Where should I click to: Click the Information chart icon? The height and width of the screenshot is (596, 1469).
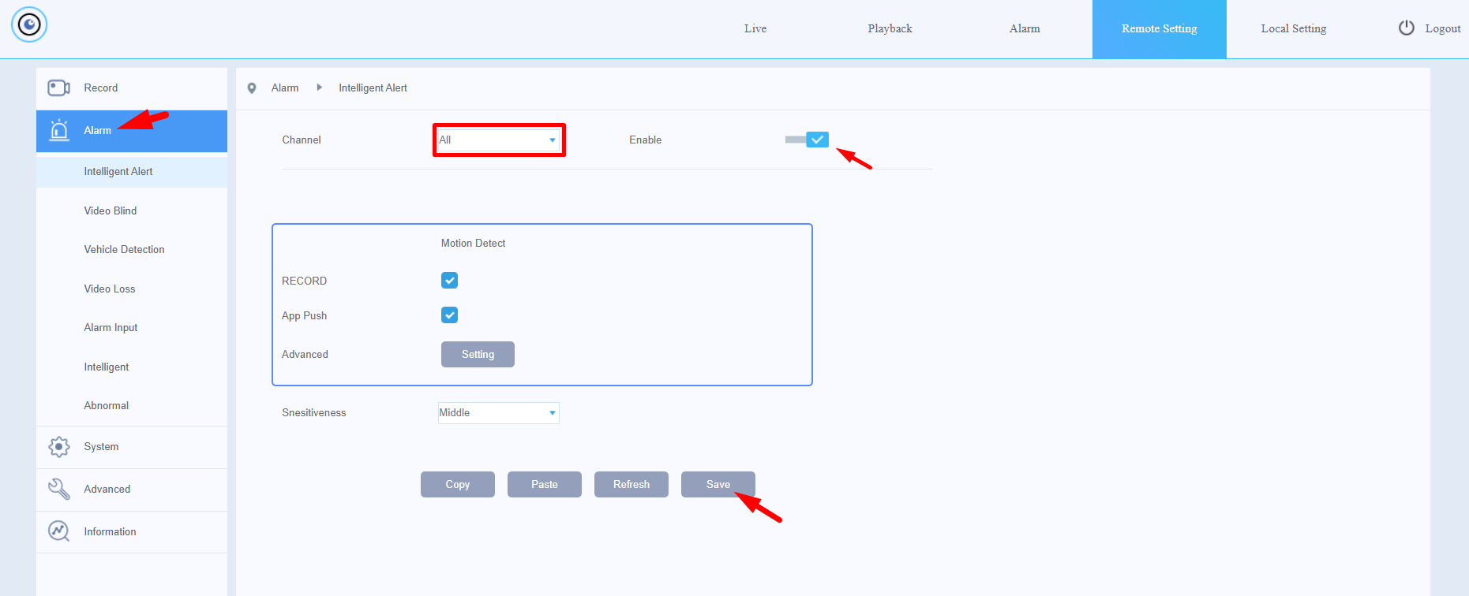point(59,531)
